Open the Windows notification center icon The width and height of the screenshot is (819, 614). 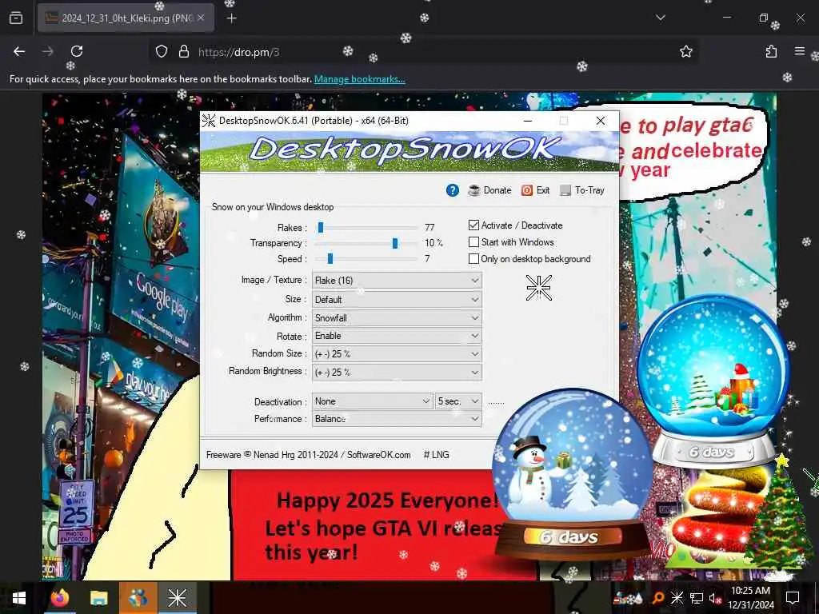pos(793,598)
